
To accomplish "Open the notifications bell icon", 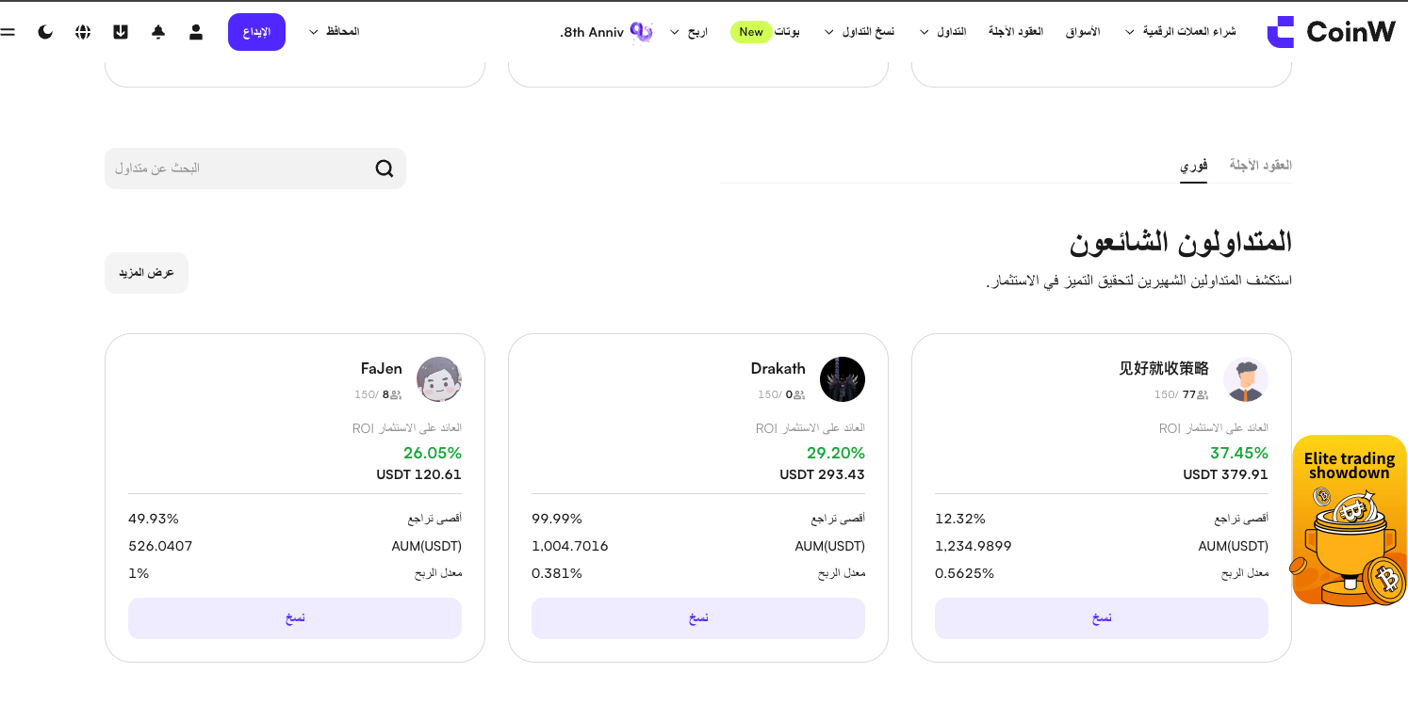I will coord(158,32).
